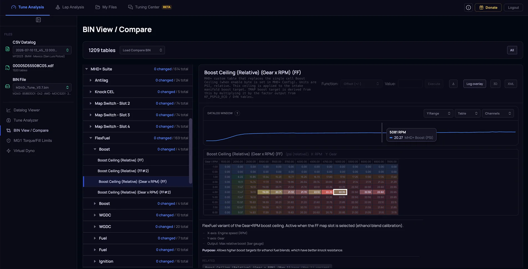Collapse the MHD+ Suite tree group

point(86,69)
